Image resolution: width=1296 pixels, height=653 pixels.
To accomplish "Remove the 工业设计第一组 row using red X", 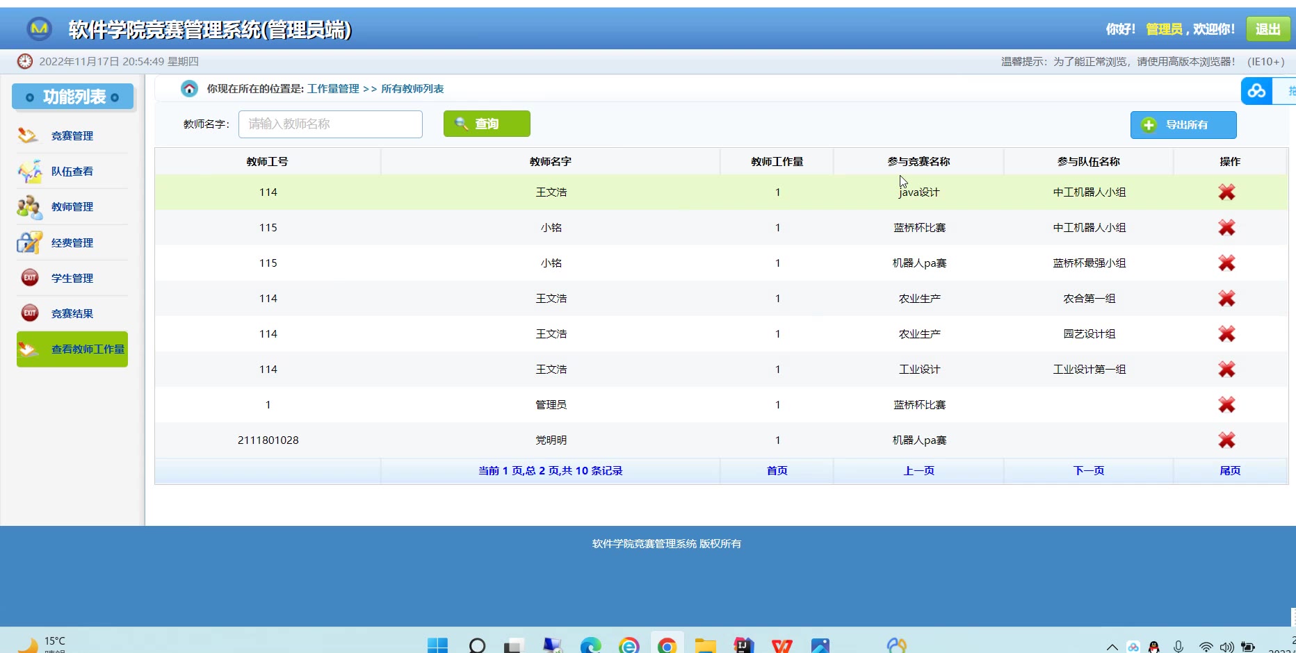I will tap(1226, 370).
